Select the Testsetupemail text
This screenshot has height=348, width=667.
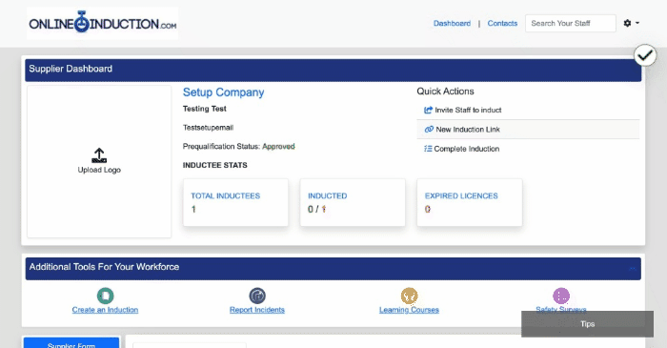pos(208,128)
